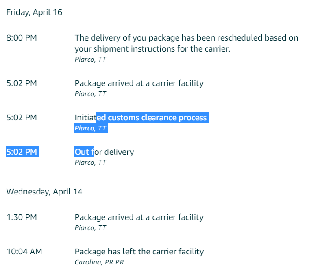Click Friday's 'Package arrived at a carrier facility'
The width and height of the screenshot is (311, 268).
[139, 83]
